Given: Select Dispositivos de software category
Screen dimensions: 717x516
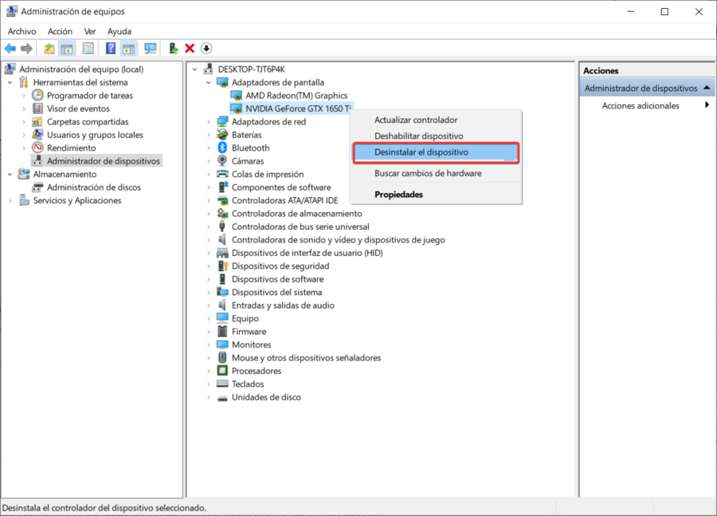Looking at the screenshot, I should [x=277, y=279].
